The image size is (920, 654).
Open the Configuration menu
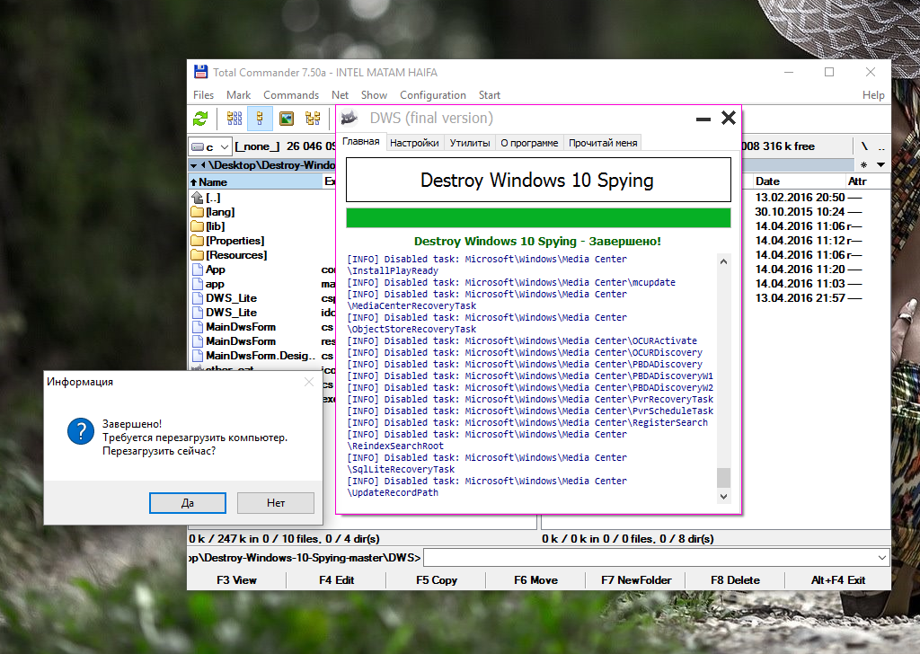pyautogui.click(x=432, y=95)
